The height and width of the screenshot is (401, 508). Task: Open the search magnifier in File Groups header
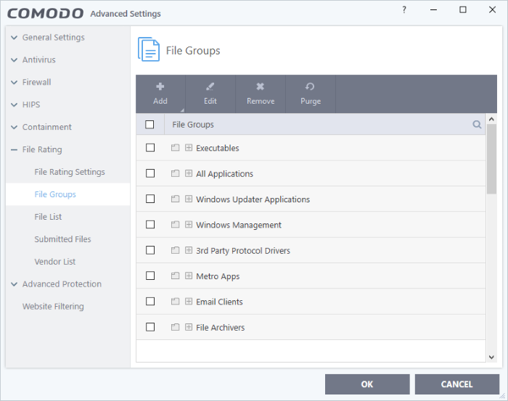tap(477, 124)
